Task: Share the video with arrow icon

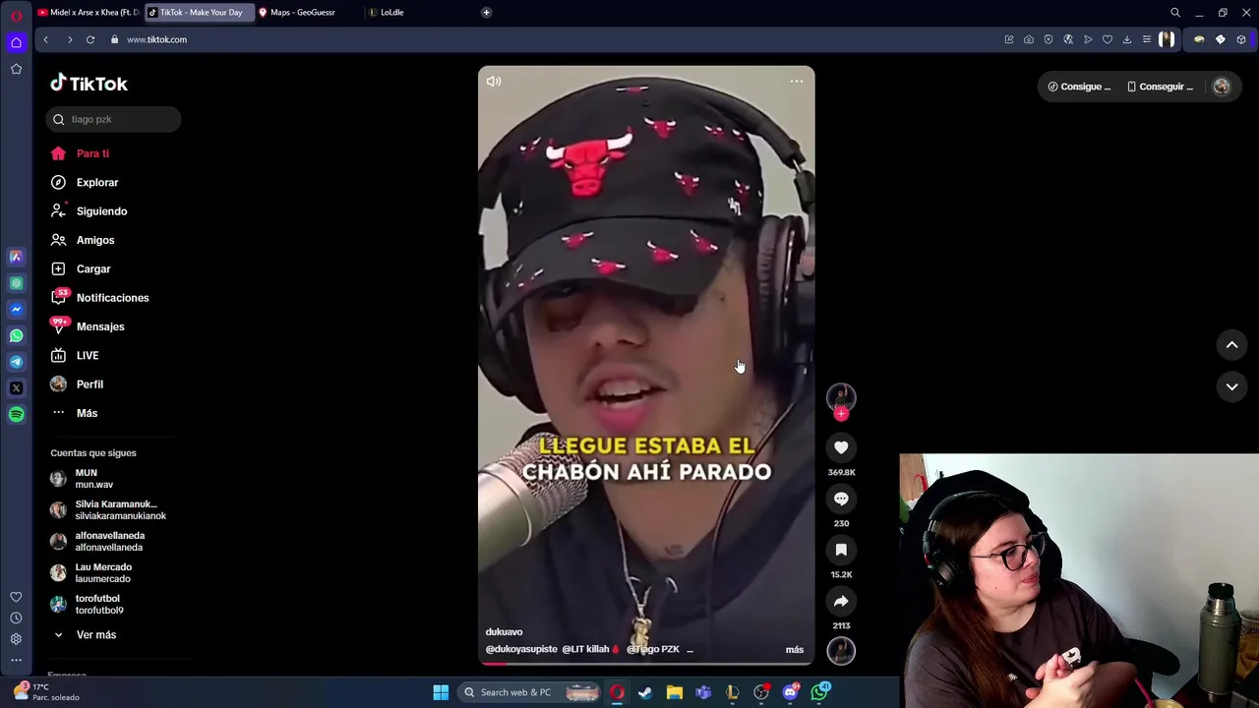Action: 841,601
